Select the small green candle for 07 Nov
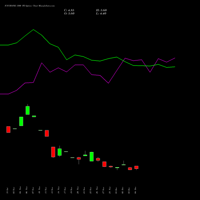The width and height of the screenshot is (200, 200). [34, 116]
